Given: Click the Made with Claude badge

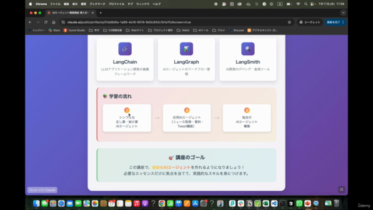Looking at the screenshot, I should (x=43, y=190).
